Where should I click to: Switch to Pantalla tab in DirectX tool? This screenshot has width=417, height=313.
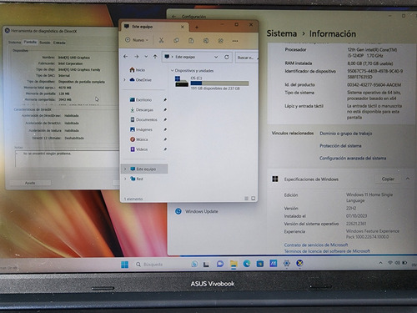click(30, 42)
